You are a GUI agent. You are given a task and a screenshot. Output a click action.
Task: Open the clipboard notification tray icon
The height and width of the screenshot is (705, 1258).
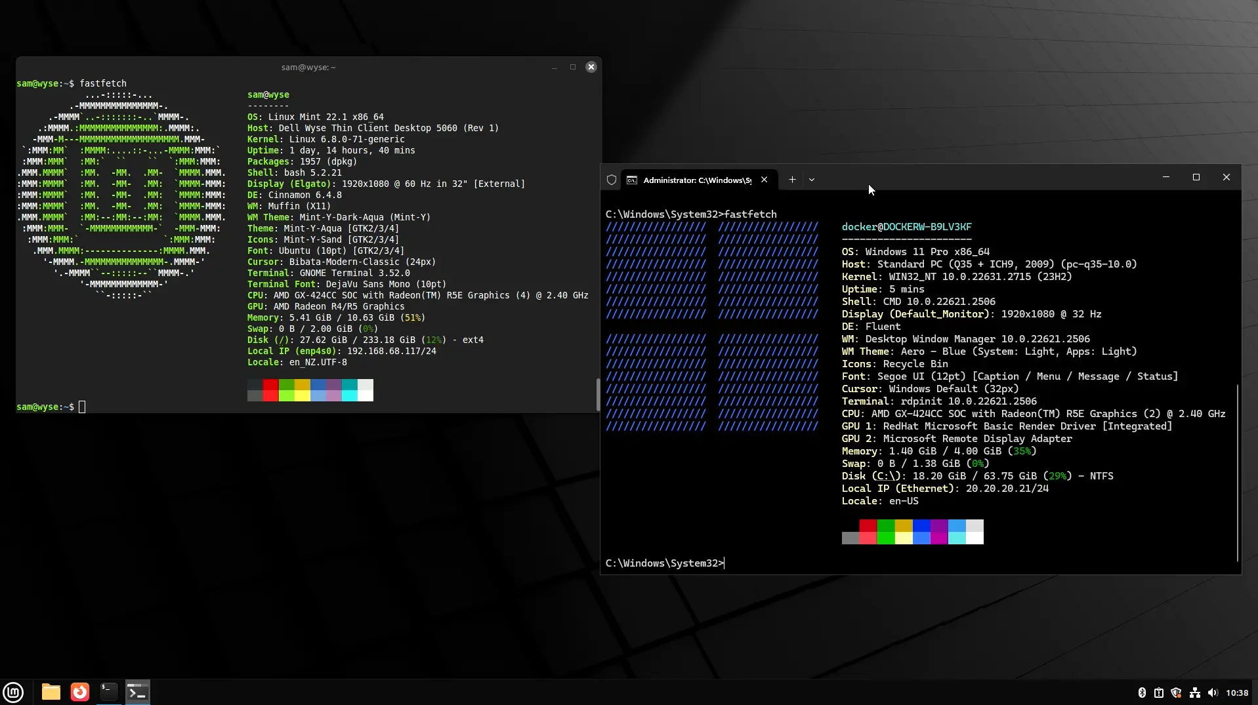tap(1159, 693)
